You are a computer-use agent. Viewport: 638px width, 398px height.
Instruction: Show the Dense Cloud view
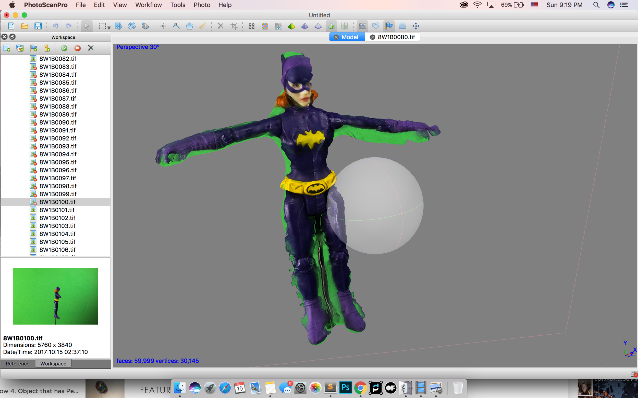point(265,26)
